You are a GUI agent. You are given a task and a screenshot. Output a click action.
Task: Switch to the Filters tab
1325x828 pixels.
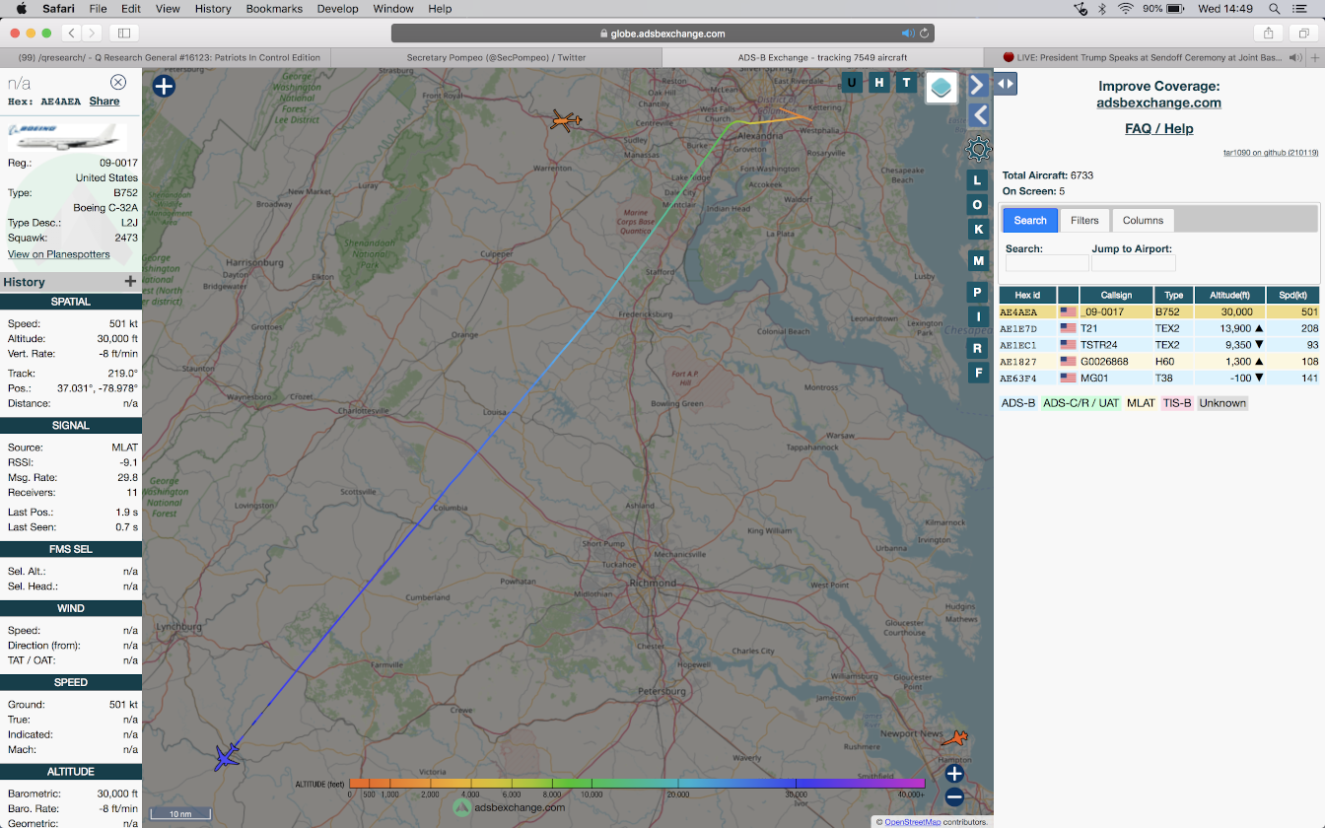tap(1084, 220)
